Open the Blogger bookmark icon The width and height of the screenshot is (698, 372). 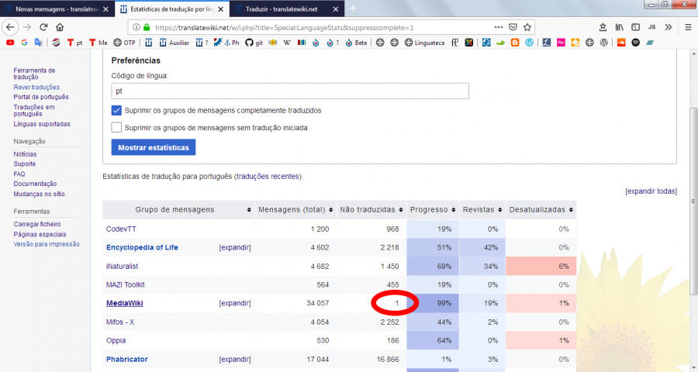click(515, 43)
